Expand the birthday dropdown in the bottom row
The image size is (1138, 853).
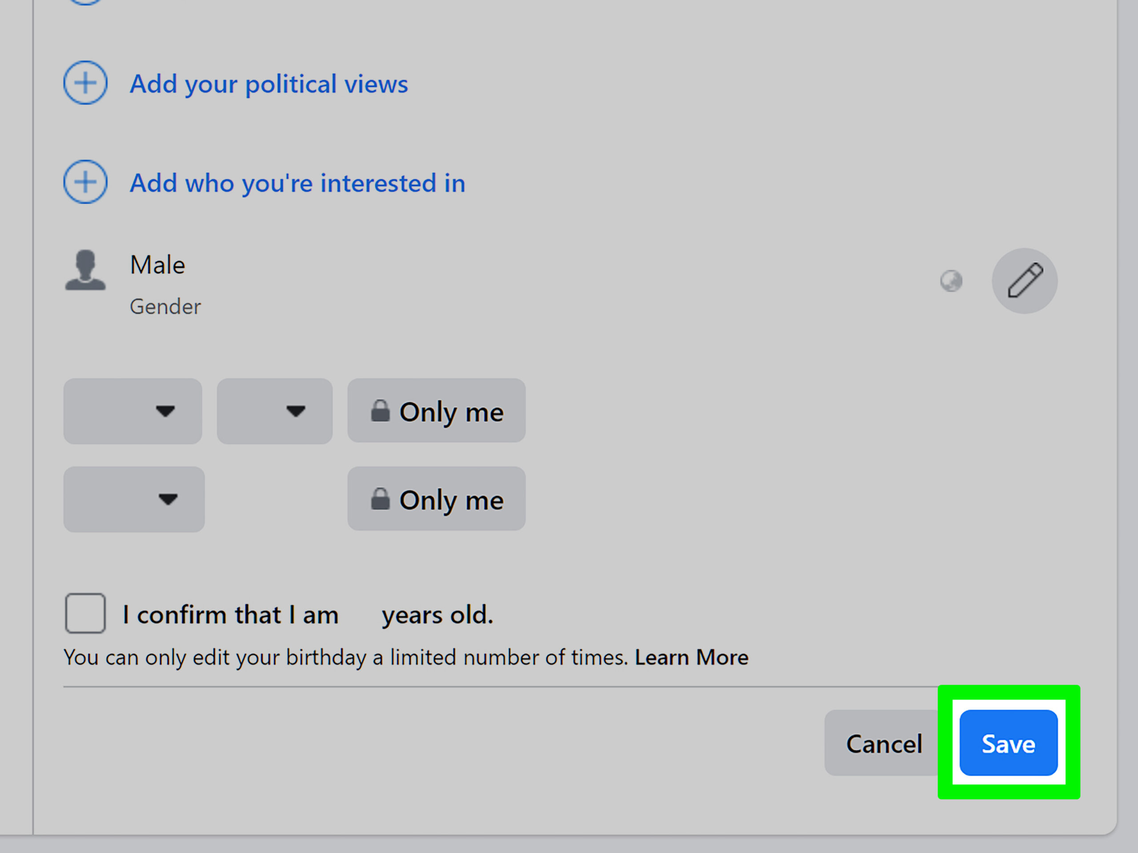tap(134, 499)
